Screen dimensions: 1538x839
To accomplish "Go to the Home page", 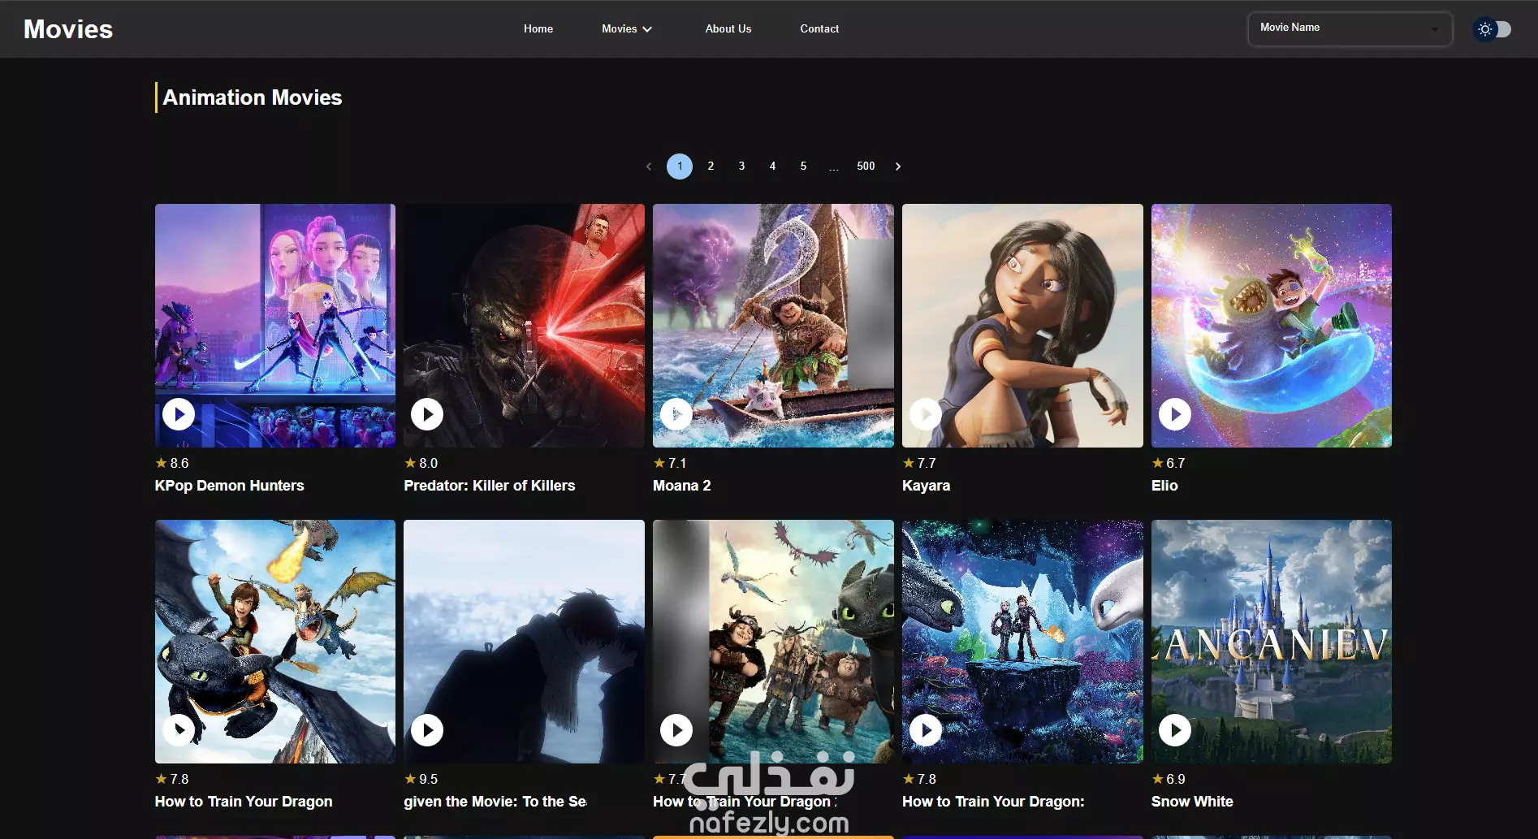I will pos(538,28).
